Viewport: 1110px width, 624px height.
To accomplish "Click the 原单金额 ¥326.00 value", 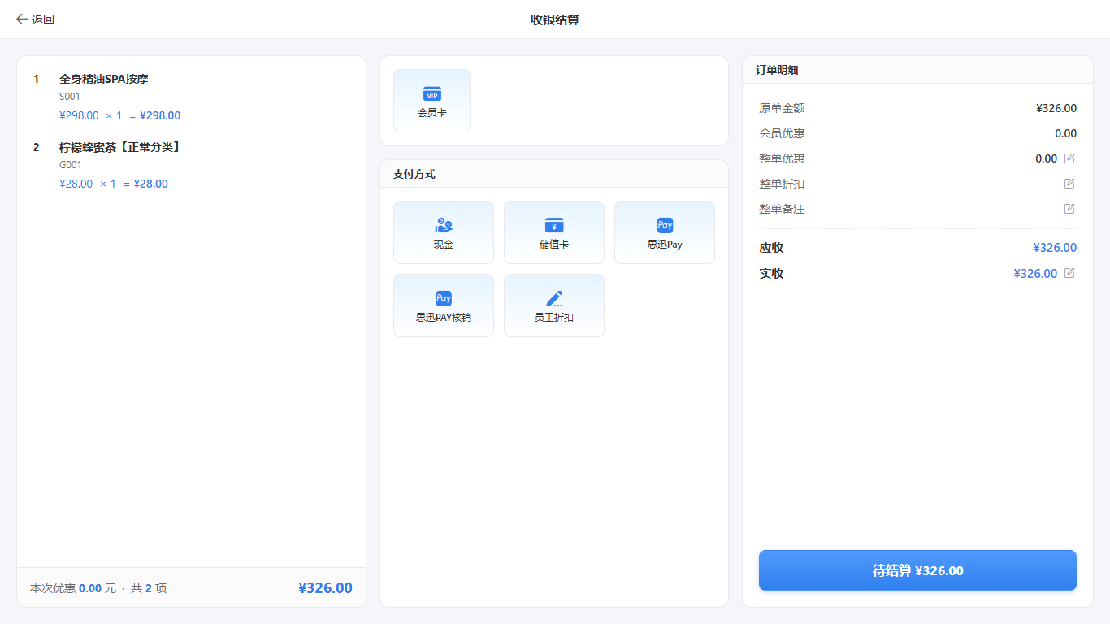I will pos(1056,108).
